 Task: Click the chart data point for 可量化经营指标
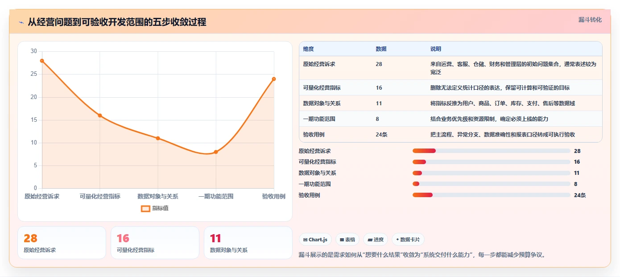click(x=100, y=116)
